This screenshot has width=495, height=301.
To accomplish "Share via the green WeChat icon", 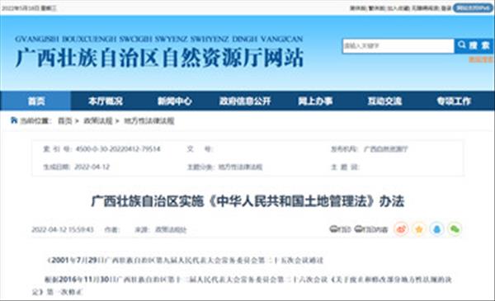I will 455,229.
